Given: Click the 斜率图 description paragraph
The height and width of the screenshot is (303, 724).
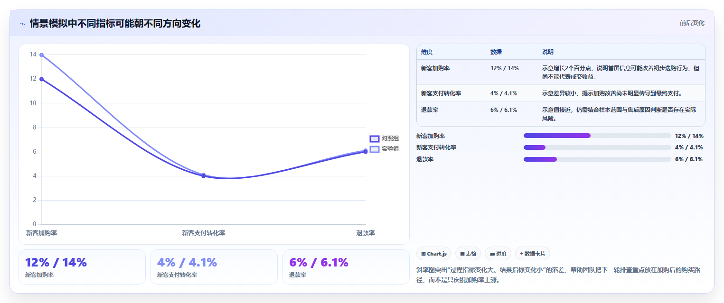Looking at the screenshot, I should 558,275.
